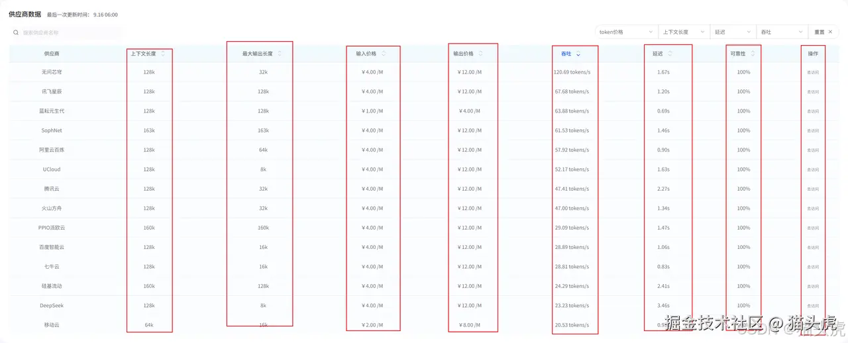Click 去访问 link for 百度智能云 row
The width and height of the screenshot is (848, 343).
coord(813,248)
